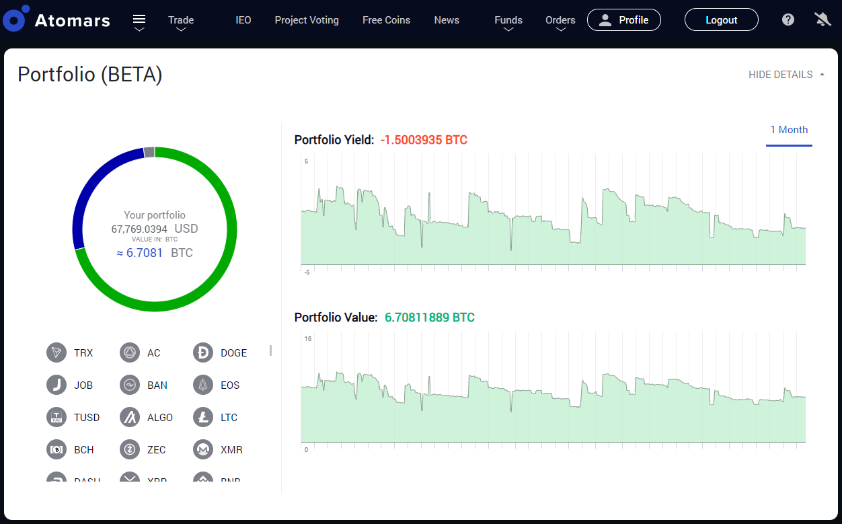Click the ≈ 6.7081 BTC amount

tap(155, 253)
